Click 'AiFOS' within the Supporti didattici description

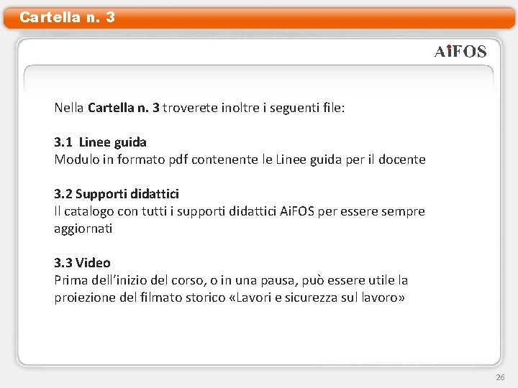[296, 211]
